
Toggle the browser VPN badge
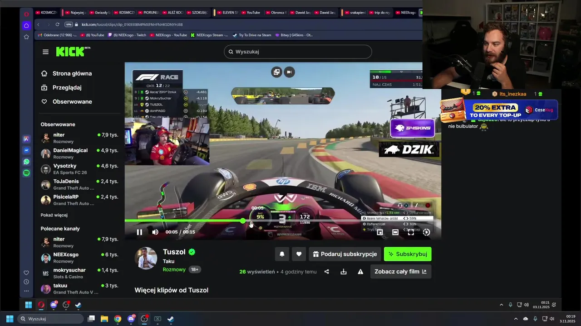(69, 24)
